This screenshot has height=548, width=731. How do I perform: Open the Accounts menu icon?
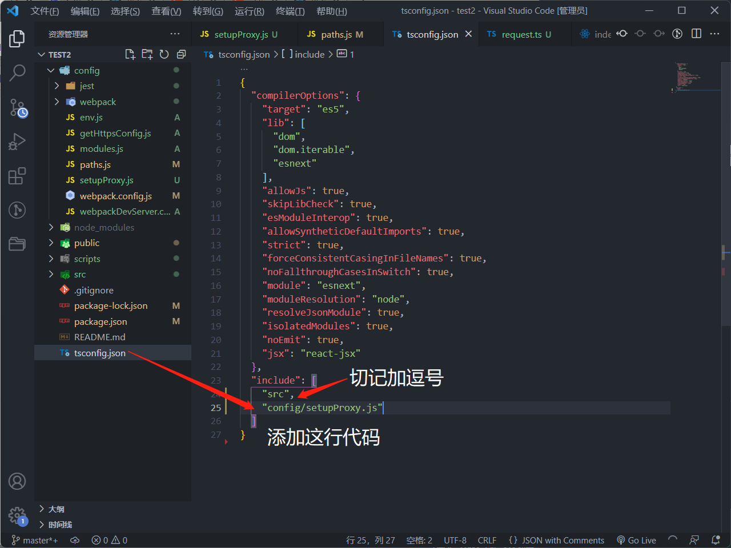pos(17,481)
